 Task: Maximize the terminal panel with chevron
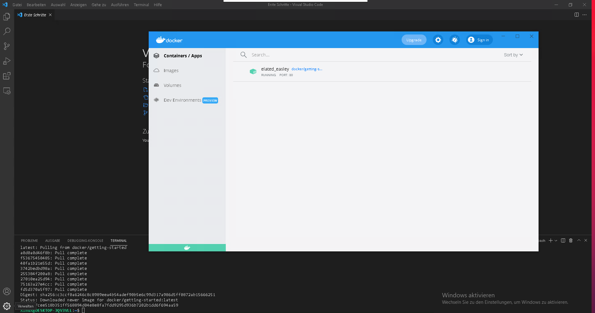579,241
